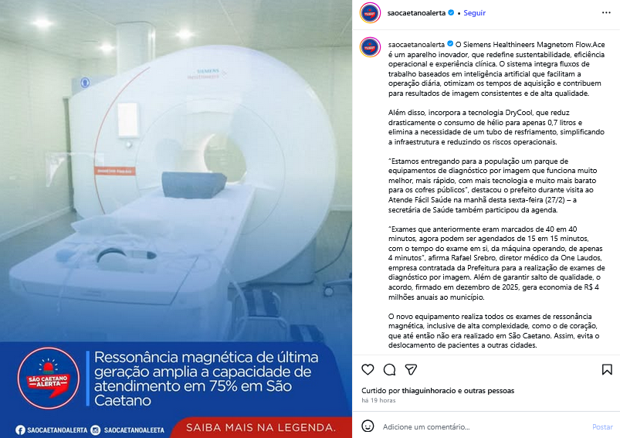Open comments via speech bubble icon
The height and width of the screenshot is (438, 620).
(389, 369)
